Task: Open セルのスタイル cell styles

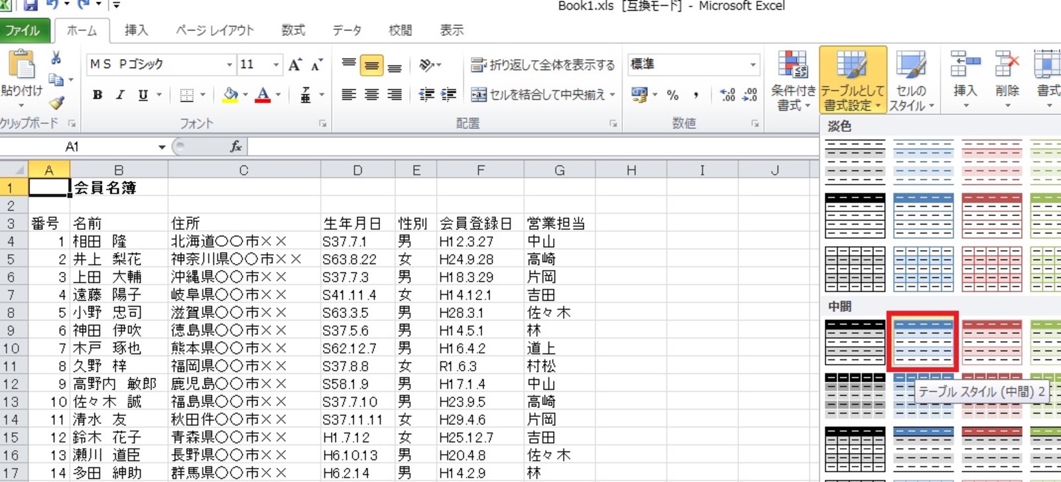Action: pos(912,80)
